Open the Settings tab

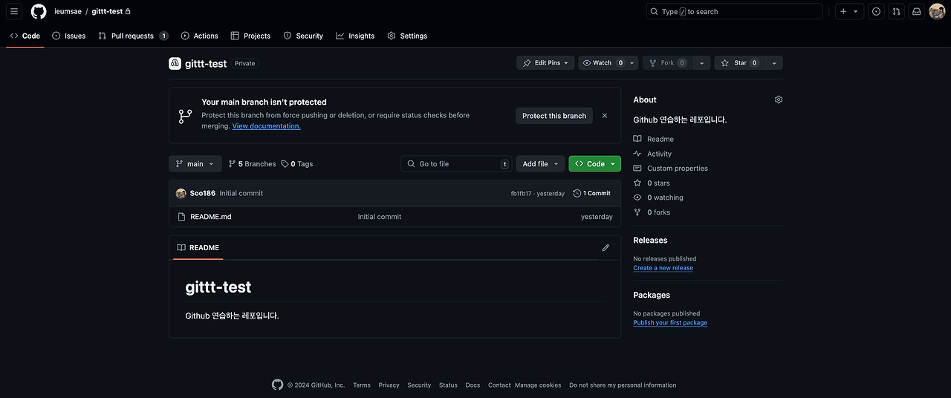point(407,36)
